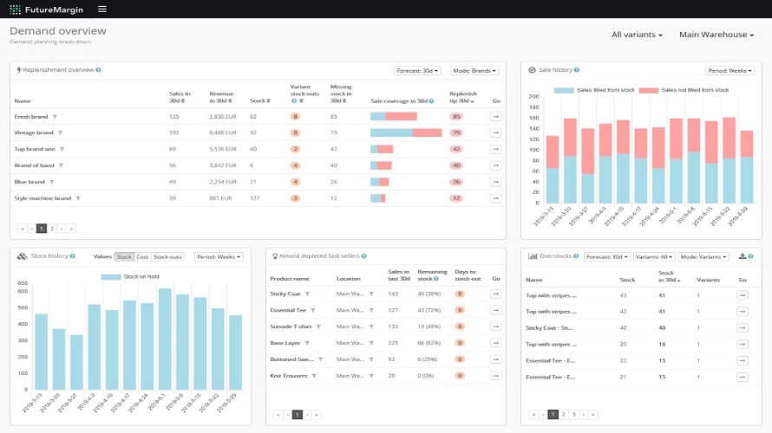Show help for Remaining stock column
The image size is (772, 433).
pos(436,279)
